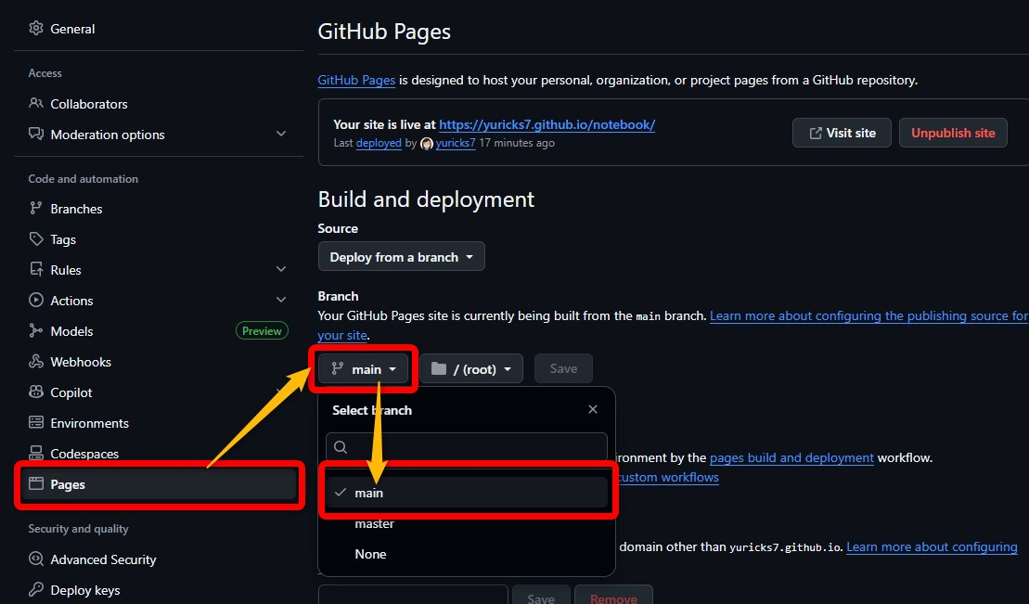Click the Rules icon in sidebar

[36, 269]
